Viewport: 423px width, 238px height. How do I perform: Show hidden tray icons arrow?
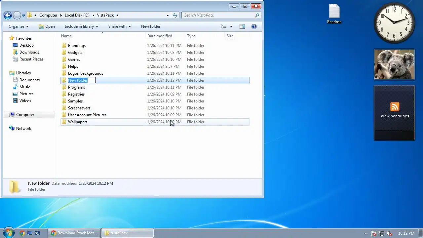365,233
